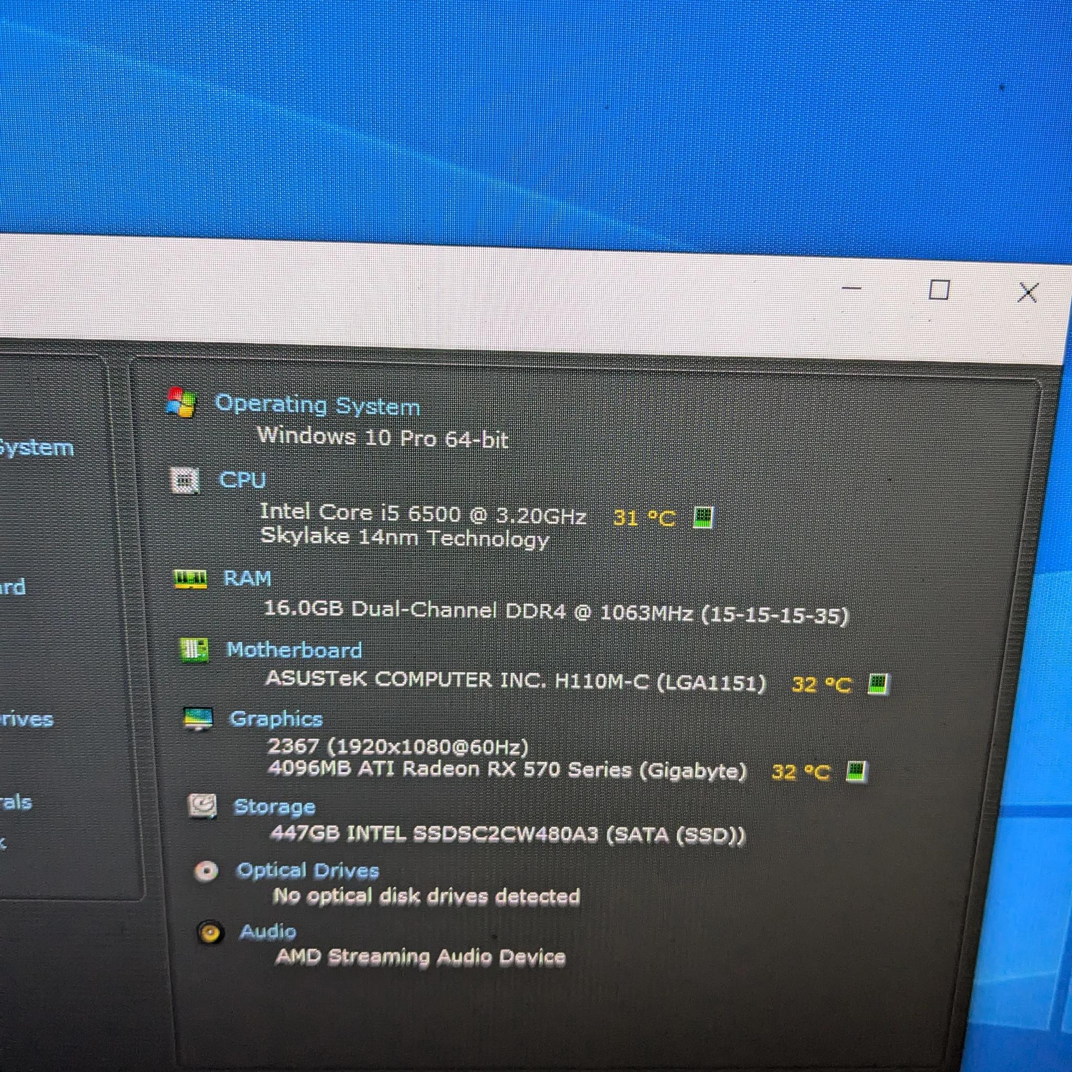1072x1072 pixels.
Task: Select the Peripherals sidebar item
Action: point(16,802)
